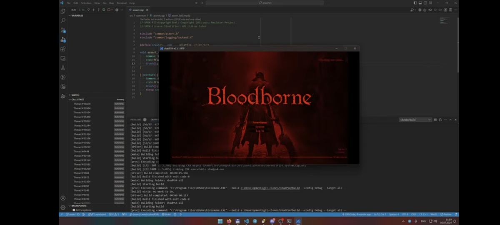Image resolution: width=500 pixels, height=225 pixels.
Task: Click the Windows Start button
Action: (x=220, y=221)
